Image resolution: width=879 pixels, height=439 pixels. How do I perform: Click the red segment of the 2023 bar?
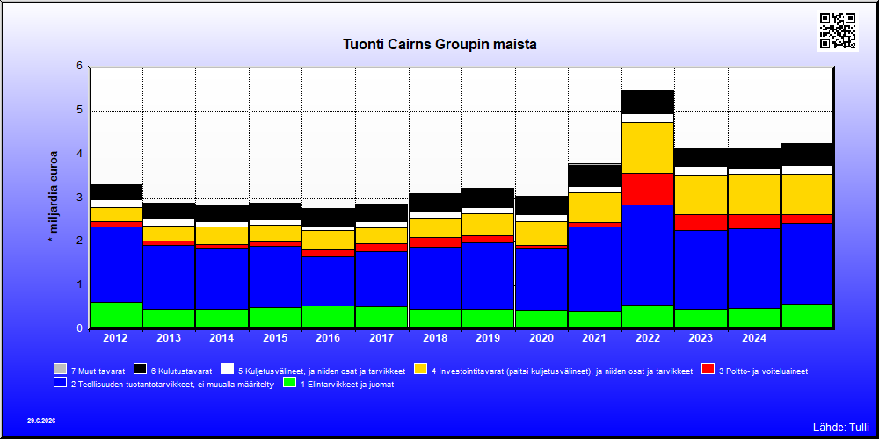[x=701, y=222]
